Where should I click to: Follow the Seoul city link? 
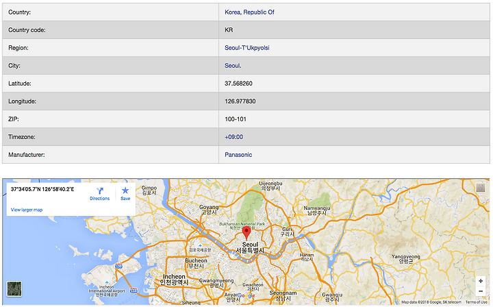[232, 66]
